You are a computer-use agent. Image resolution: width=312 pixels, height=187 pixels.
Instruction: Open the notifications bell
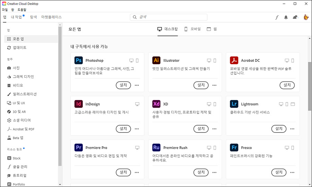pos(286,17)
